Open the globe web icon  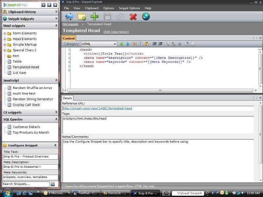(147, 17)
